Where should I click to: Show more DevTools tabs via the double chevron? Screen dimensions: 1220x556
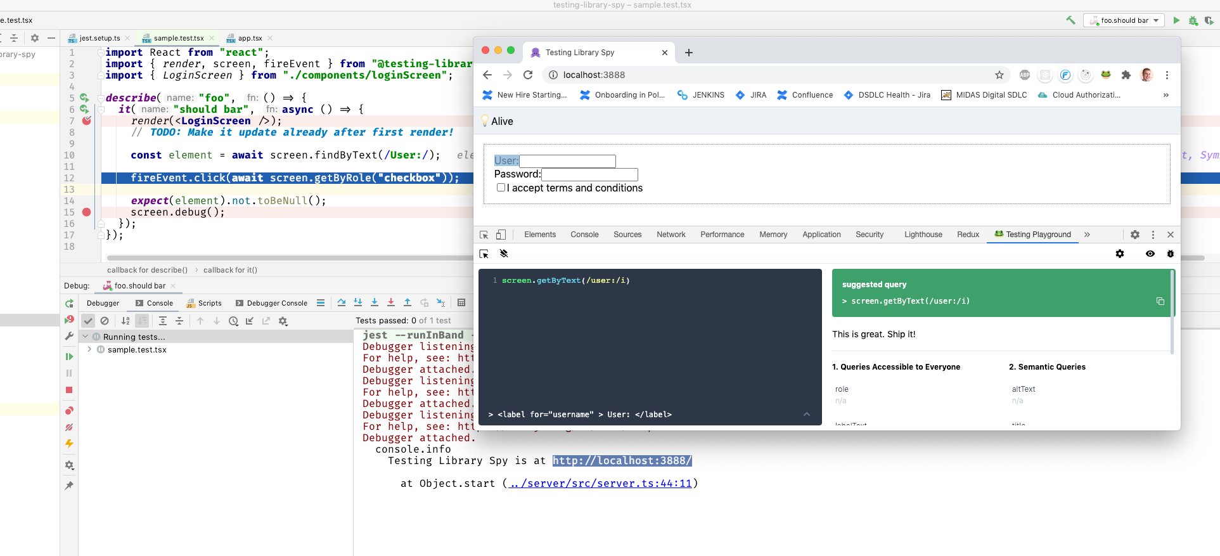point(1087,235)
